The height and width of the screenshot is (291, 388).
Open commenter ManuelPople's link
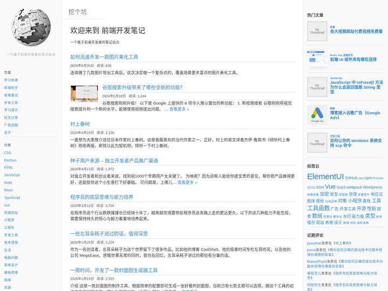pyautogui.click(x=317, y=261)
